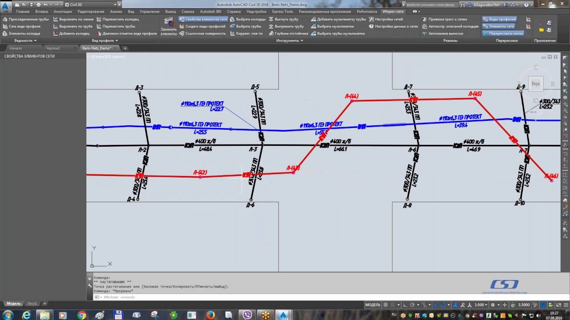This screenshot has height=320, width=570.
Task: Toggle Элементы сети redraw option
Action: (498, 26)
